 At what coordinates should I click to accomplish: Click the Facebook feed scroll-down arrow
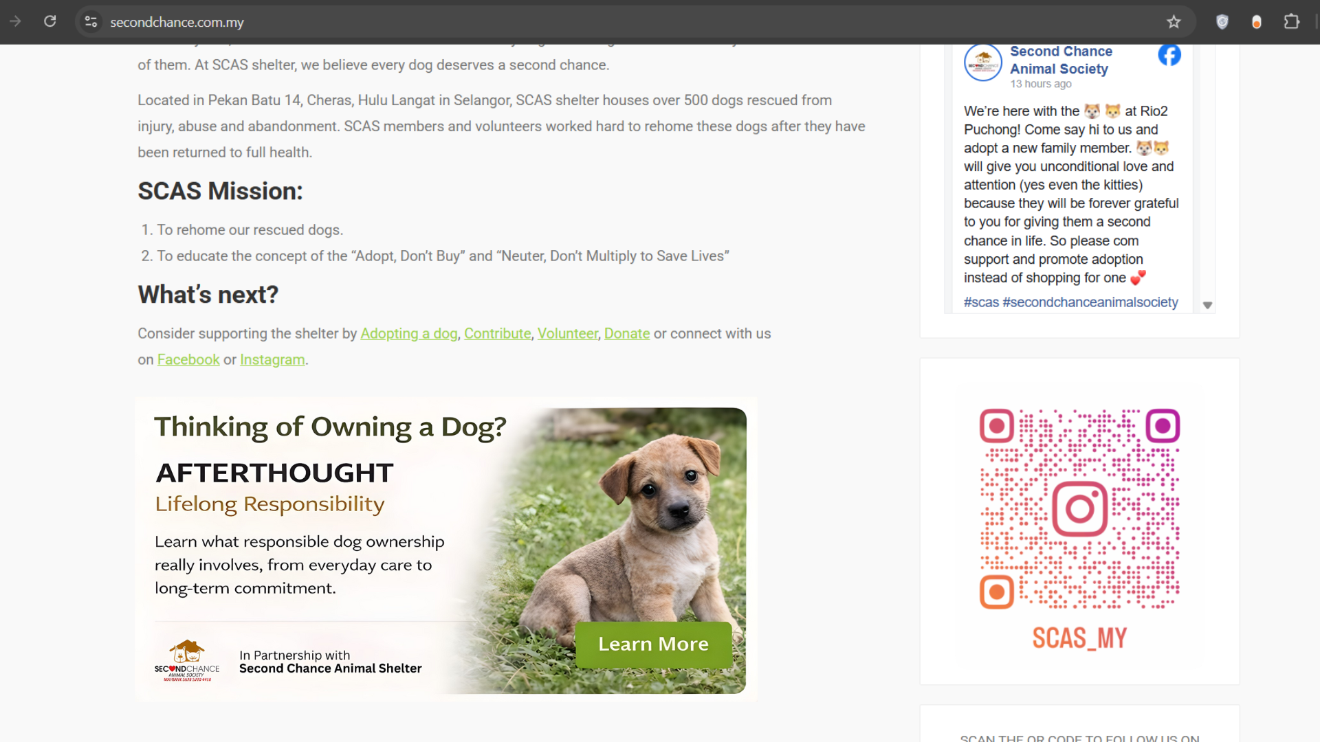[x=1208, y=305]
